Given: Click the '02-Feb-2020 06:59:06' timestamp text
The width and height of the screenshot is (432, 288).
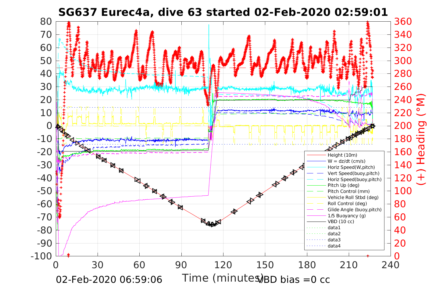Looking at the screenshot, I should pyautogui.click(x=109, y=280).
